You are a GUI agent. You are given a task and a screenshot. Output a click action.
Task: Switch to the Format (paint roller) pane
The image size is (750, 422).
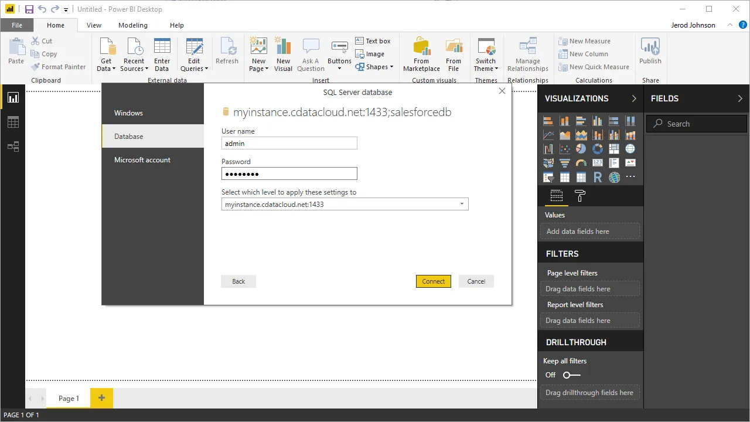(x=579, y=196)
